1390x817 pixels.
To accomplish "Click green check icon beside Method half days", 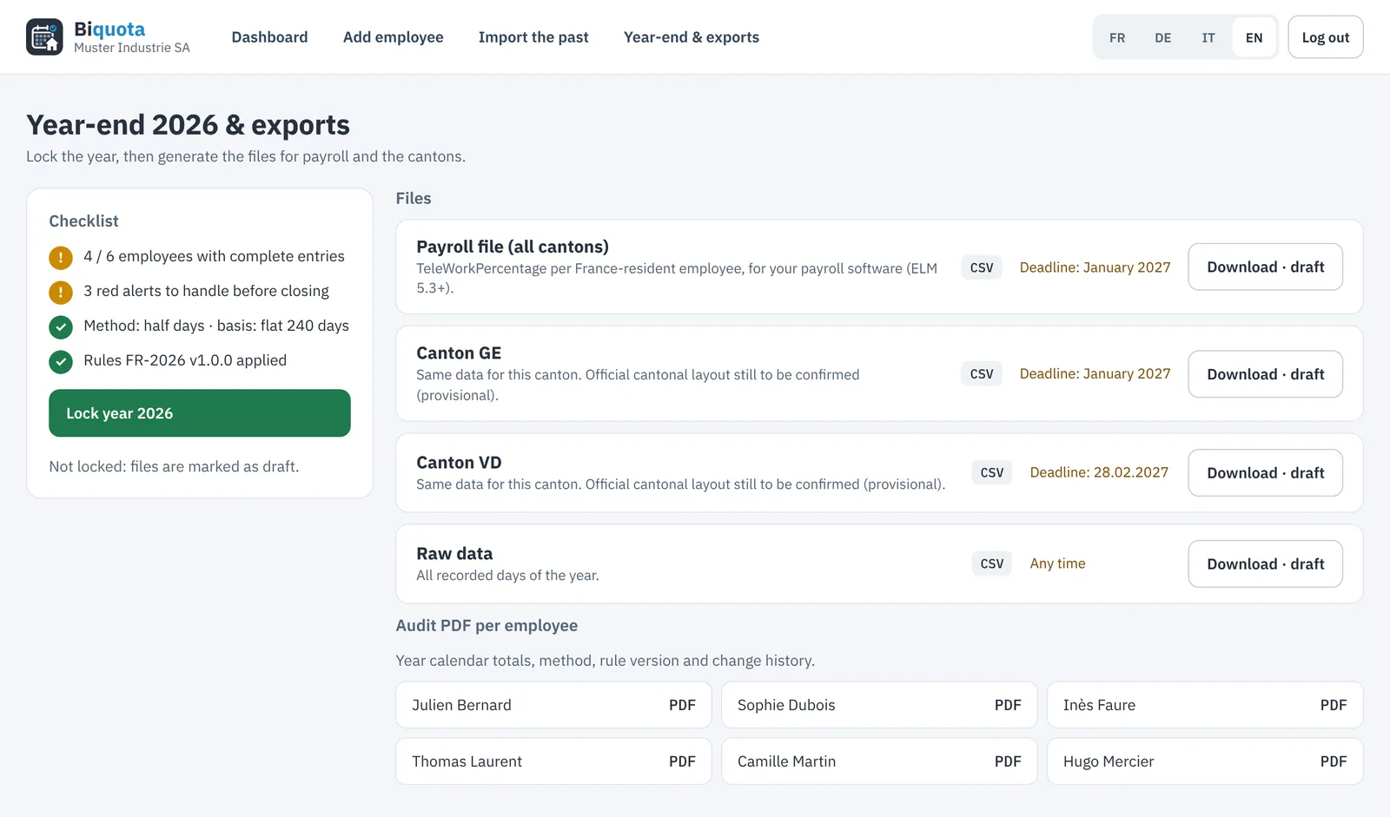I will click(x=61, y=326).
